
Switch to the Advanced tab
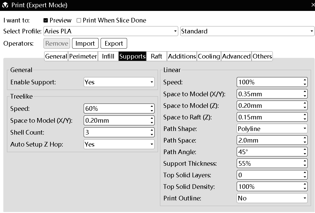point(236,56)
